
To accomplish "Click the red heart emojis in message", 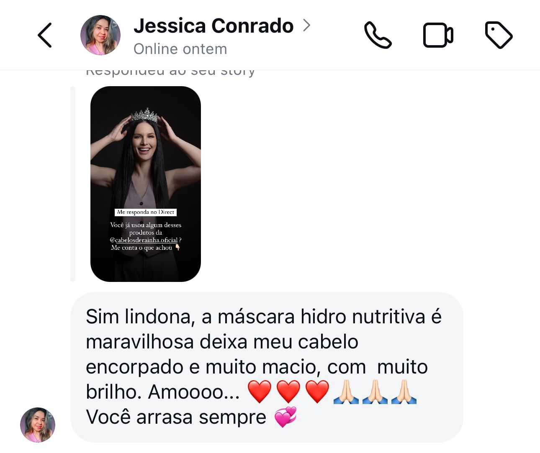I will click(288, 392).
